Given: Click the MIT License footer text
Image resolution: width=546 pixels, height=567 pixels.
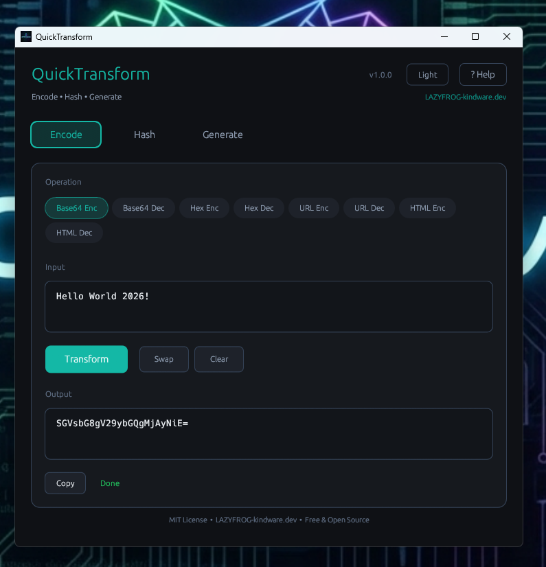Looking at the screenshot, I should coord(187,520).
